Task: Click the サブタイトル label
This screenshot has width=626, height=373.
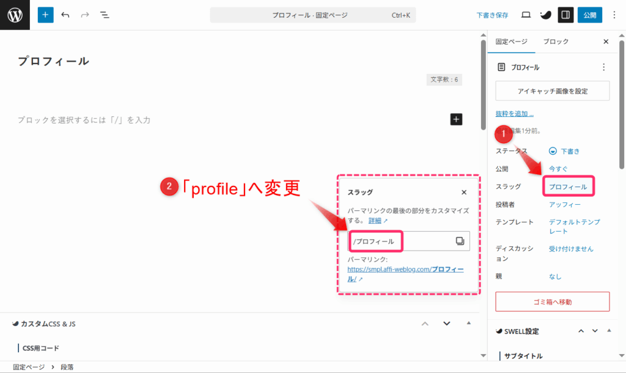Action: point(523,356)
